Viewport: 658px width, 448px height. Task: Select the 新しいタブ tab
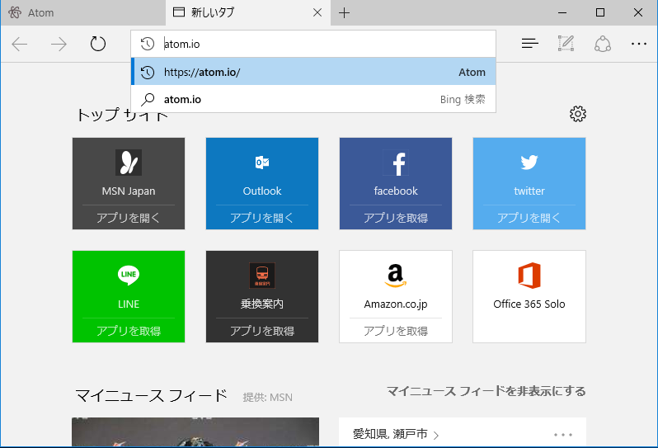pyautogui.click(x=247, y=12)
